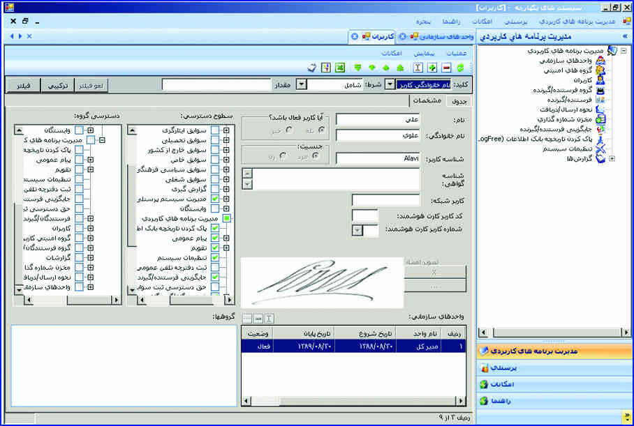
Task: Click the I-beam edit record toolbar icon
Action: pos(418,68)
